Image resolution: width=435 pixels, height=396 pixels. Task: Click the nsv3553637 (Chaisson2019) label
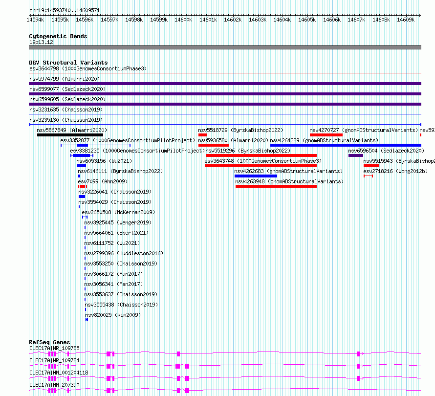pos(121,294)
